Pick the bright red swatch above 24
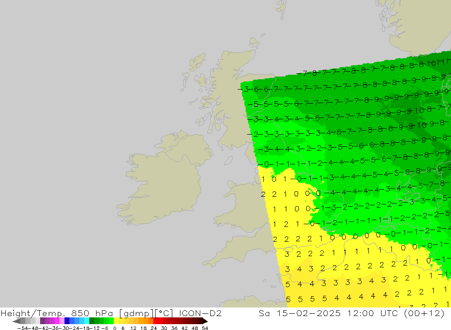This screenshot has height=330, width=451. tap(156, 321)
